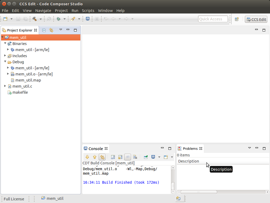This screenshot has height=203, width=270.
Task: Click the Quick Access search field
Action: click(213, 19)
